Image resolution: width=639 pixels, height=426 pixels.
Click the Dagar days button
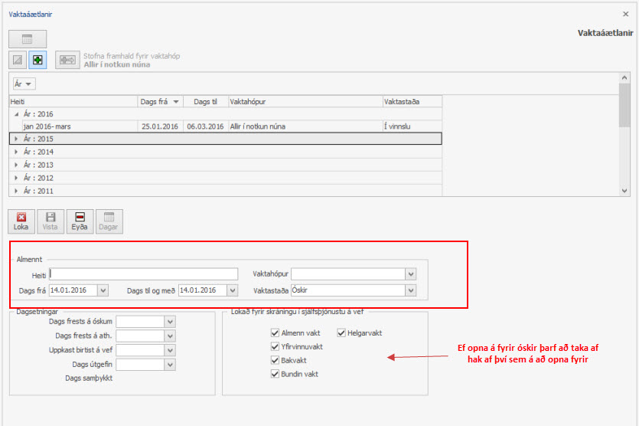(109, 221)
